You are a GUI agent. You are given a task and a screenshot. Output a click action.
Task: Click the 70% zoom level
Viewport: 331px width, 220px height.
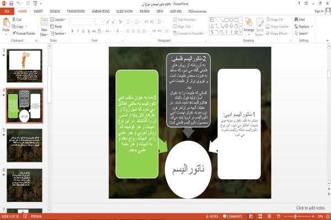click(x=320, y=216)
